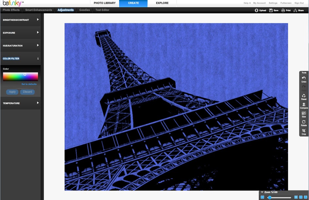Click the Color Filter info icon
This screenshot has height=200, width=309.
(38, 59)
